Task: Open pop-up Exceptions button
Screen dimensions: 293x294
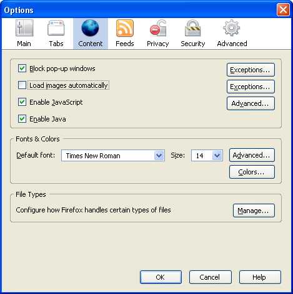Action: click(251, 70)
